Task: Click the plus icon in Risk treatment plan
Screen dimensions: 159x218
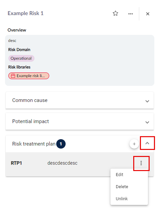Action: coord(134,144)
